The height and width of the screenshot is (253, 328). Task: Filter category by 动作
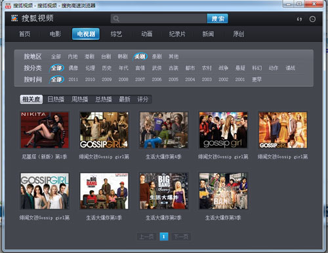click(274, 68)
